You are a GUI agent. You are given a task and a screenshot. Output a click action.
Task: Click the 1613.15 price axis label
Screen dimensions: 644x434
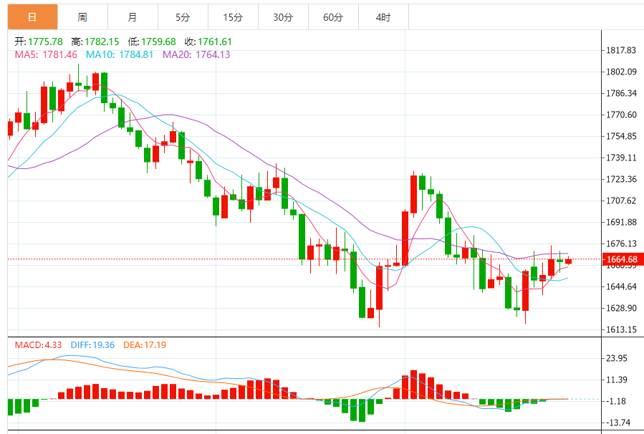(x=621, y=329)
